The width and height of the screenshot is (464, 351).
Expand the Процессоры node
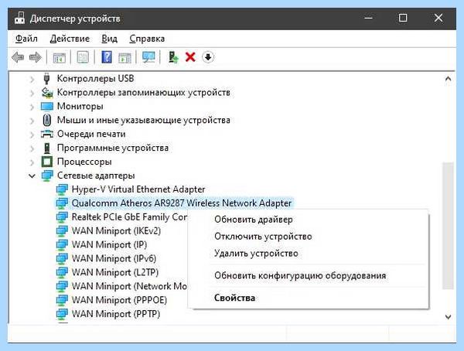tap(32, 162)
